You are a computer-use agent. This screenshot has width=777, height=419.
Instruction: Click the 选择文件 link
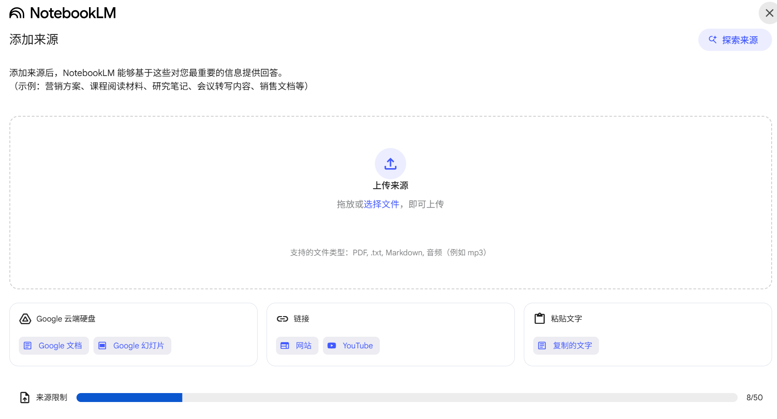tap(382, 204)
